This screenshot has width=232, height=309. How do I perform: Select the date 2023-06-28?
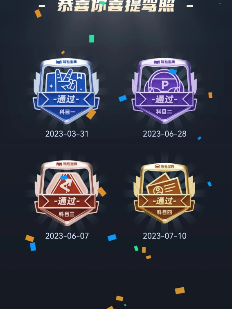[x=164, y=134]
